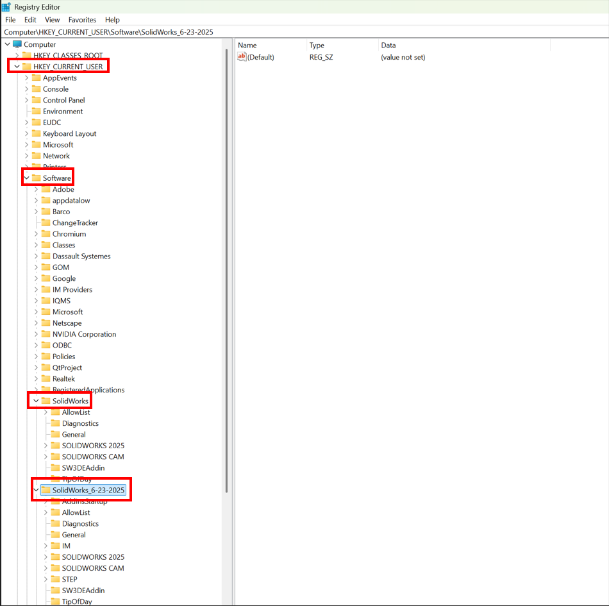Select the last TipOfDay key
The width and height of the screenshot is (609, 606).
(77, 602)
